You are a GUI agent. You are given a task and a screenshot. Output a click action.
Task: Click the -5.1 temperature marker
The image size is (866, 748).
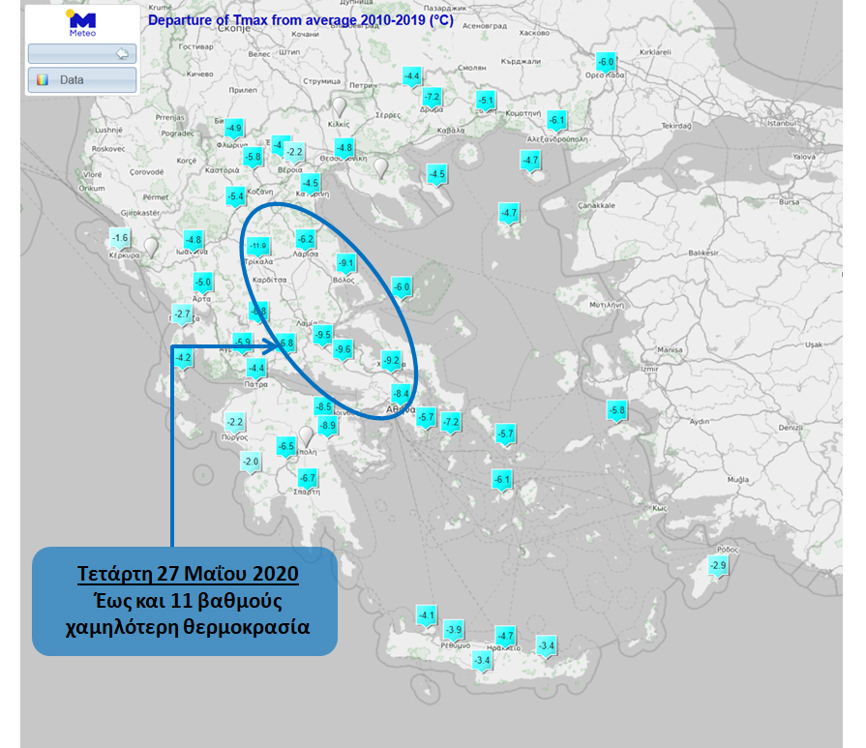(x=486, y=102)
